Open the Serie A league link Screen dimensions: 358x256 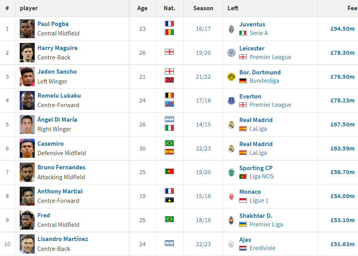point(259,33)
